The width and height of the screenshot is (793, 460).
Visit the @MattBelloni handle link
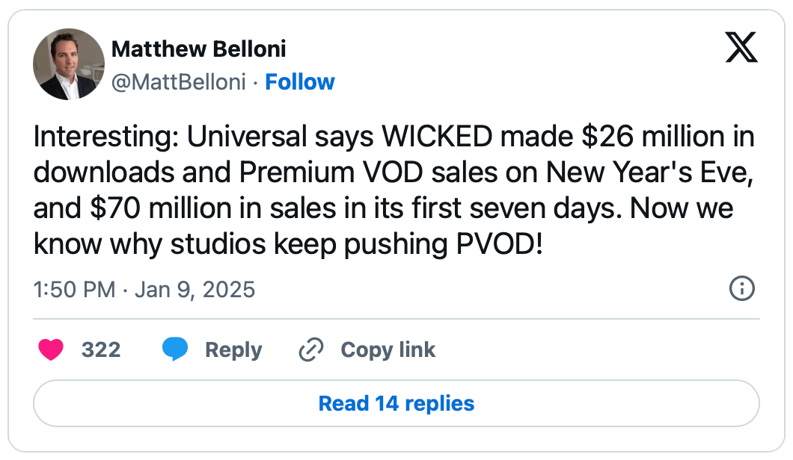point(178,81)
